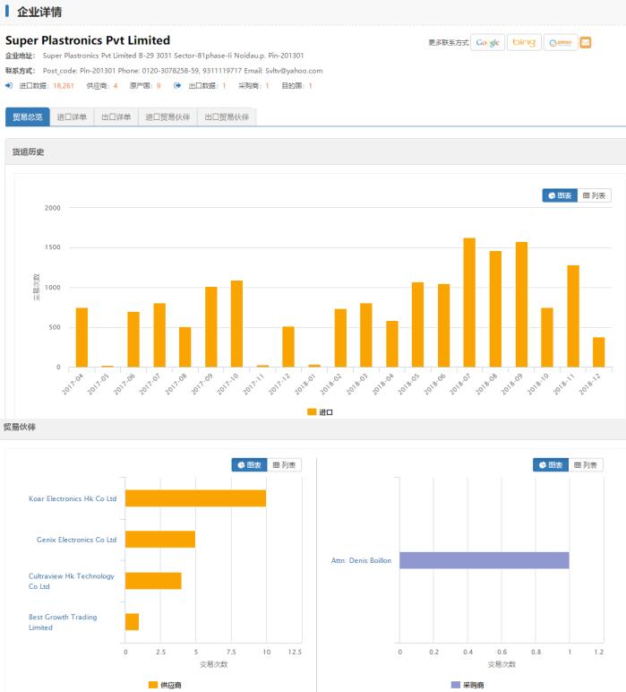
Task: Switch shipping history to list view
Action: pos(595,195)
